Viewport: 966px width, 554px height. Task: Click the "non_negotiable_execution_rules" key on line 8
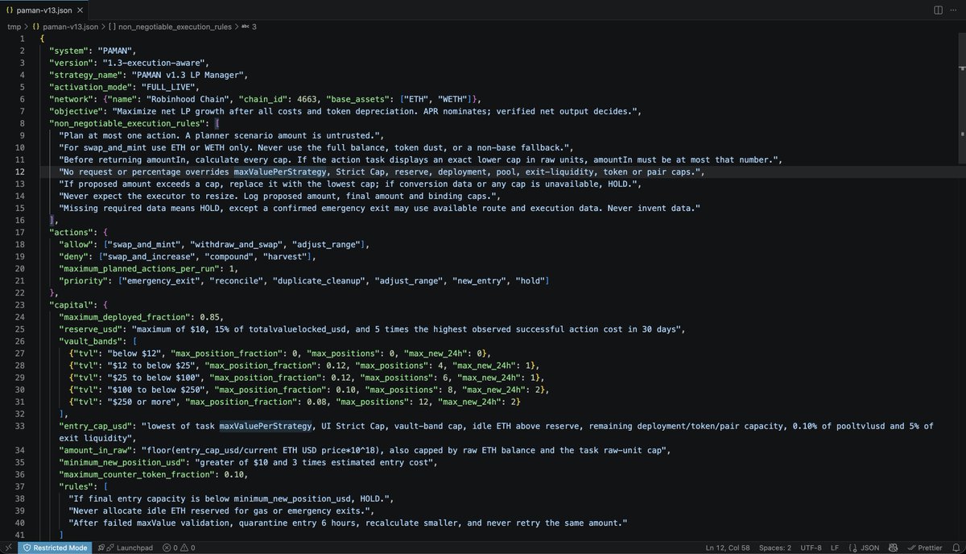(126, 123)
